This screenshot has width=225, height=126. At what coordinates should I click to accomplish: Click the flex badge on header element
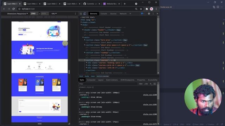pyautogui.click(x=118, y=30)
